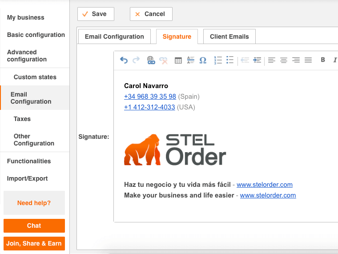Toggle italic formatting with the I icon
Image resolution: width=338 pixels, height=254 pixels.
[x=335, y=60]
